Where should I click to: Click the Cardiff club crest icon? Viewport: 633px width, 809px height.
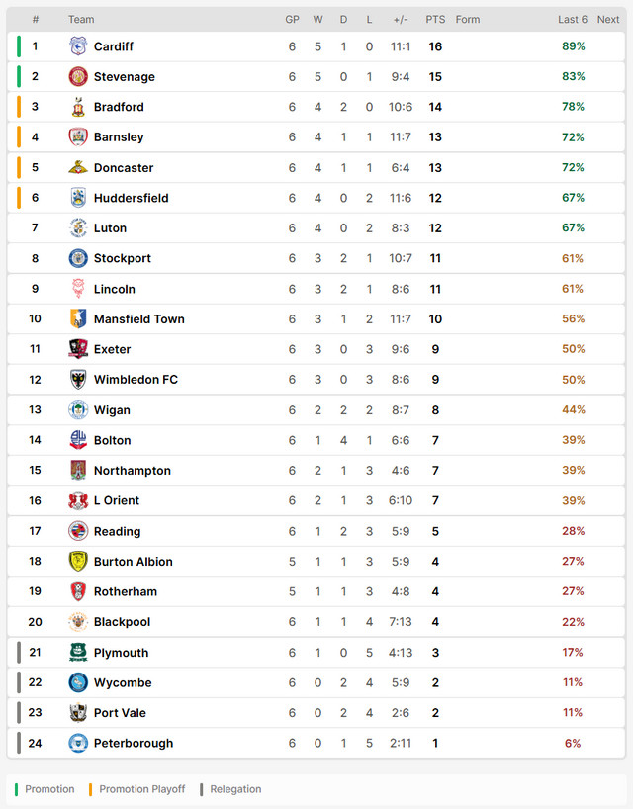pyautogui.click(x=78, y=46)
